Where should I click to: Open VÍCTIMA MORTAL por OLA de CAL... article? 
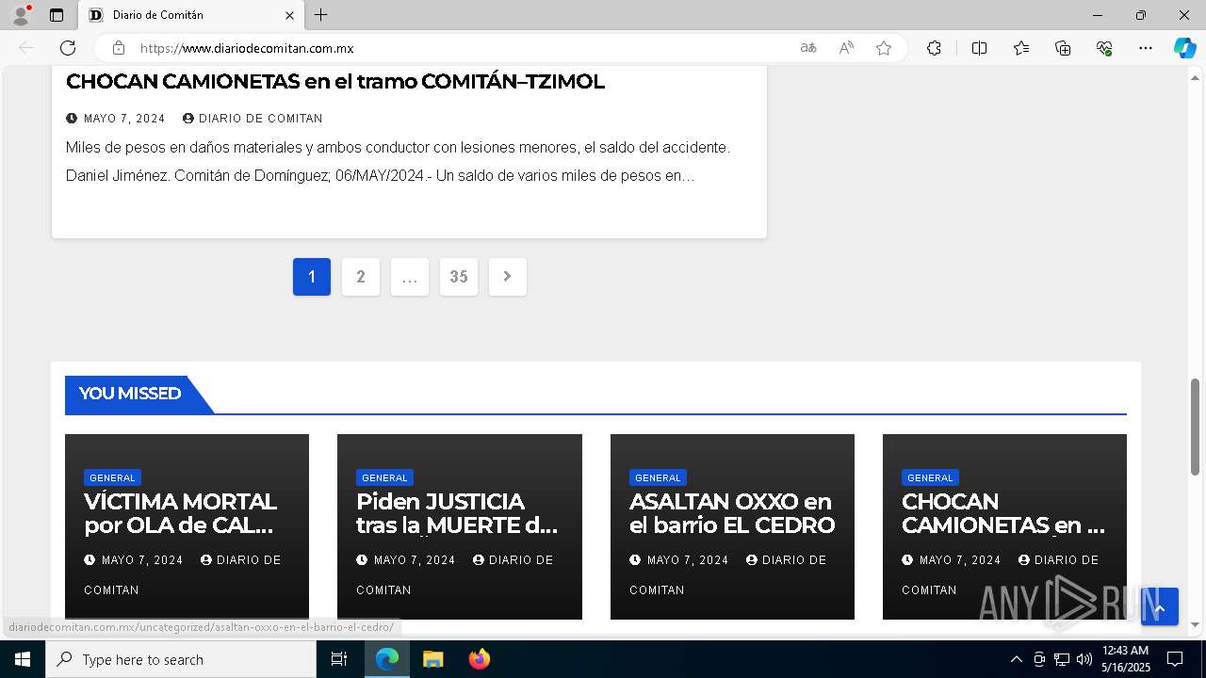[181, 513]
